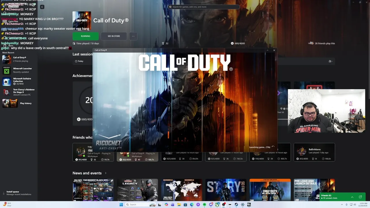Expand the News and events section arrow
The image size is (370, 208).
coord(106,173)
